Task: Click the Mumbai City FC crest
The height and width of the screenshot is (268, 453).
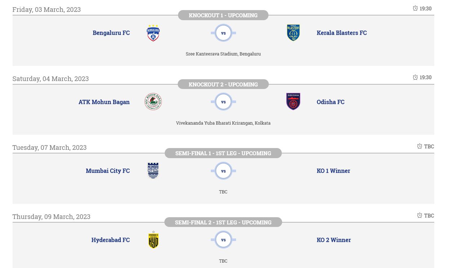Action: [153, 171]
